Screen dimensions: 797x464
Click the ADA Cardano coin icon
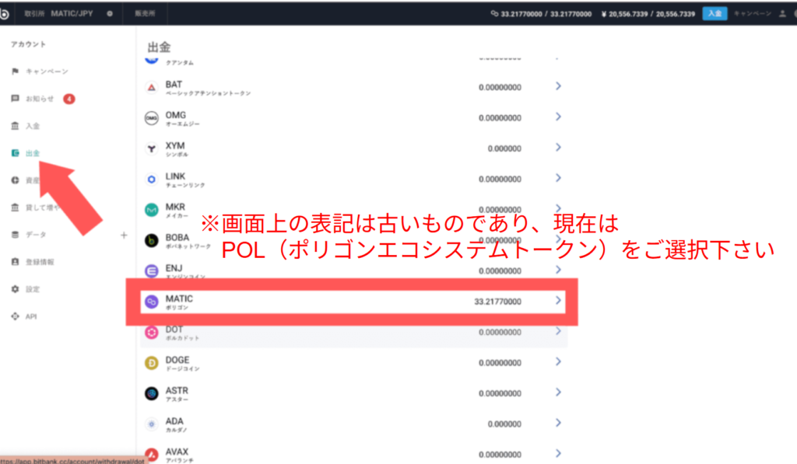tap(152, 424)
